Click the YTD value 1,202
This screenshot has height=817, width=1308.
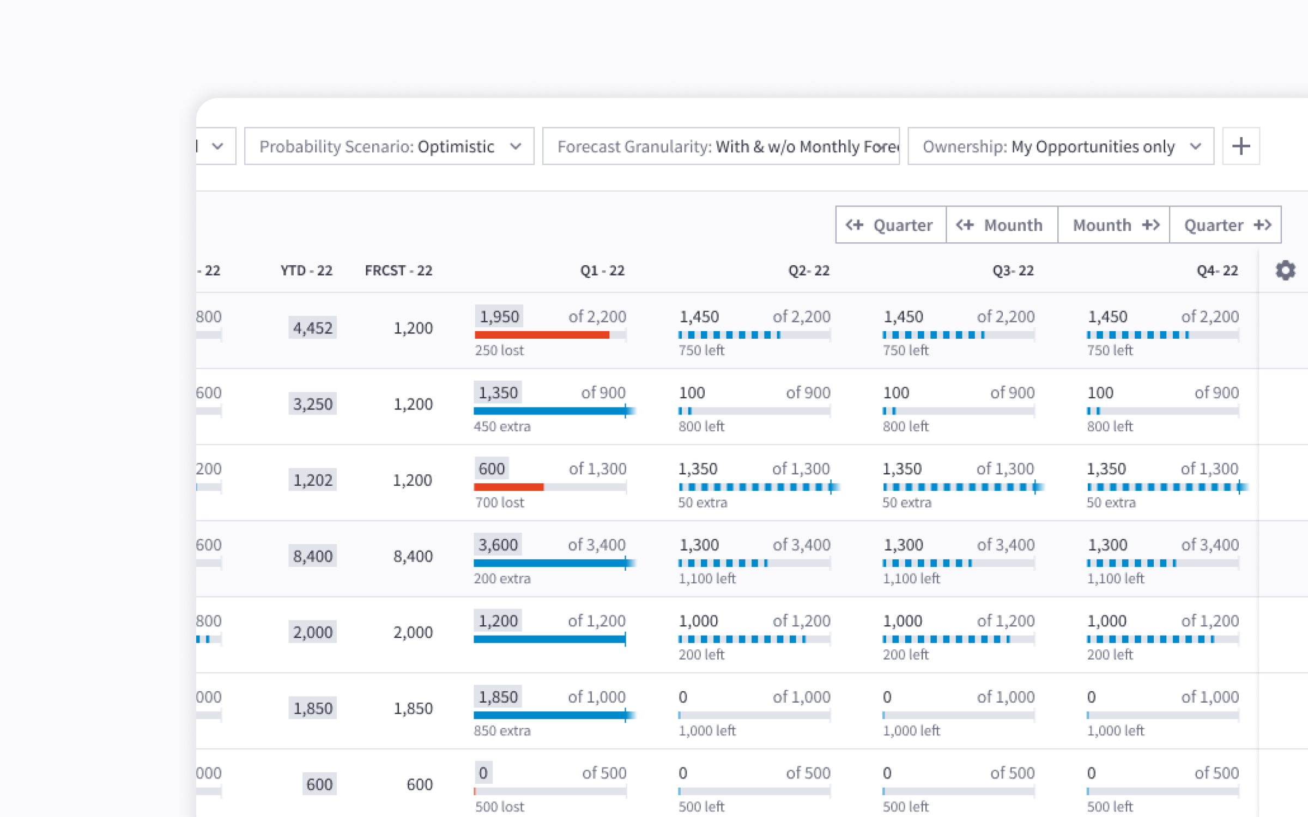312,480
